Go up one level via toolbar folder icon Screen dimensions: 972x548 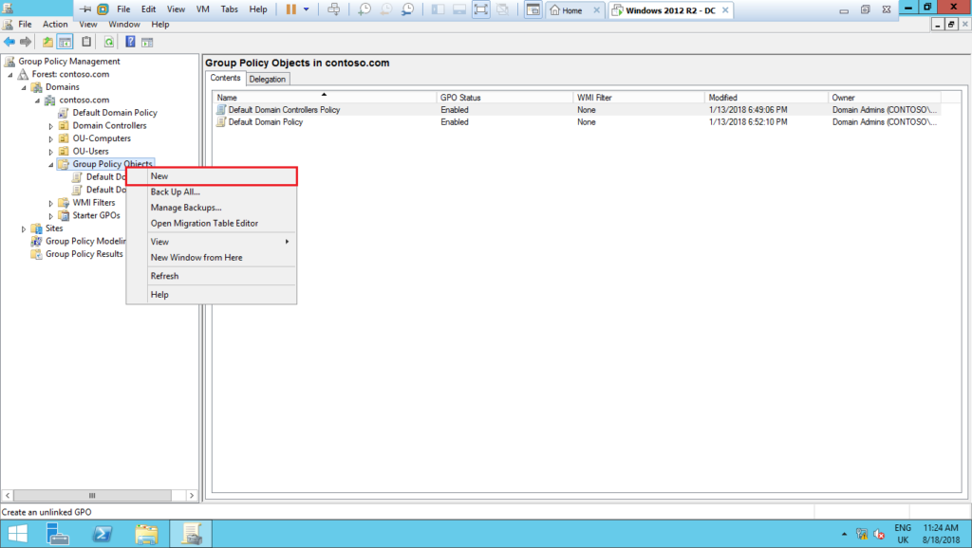coord(47,42)
